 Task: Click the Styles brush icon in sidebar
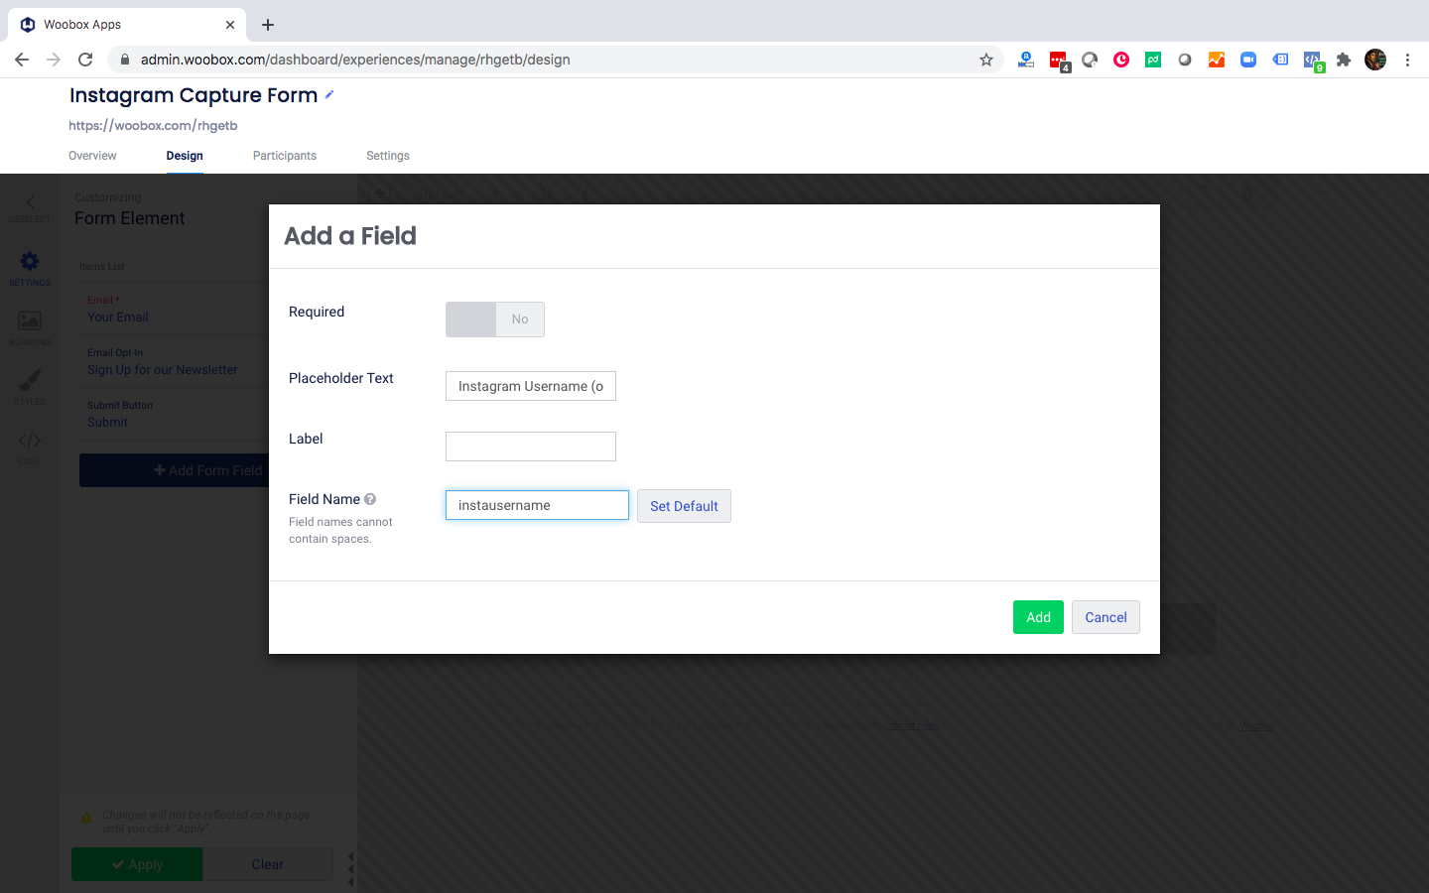tap(30, 380)
